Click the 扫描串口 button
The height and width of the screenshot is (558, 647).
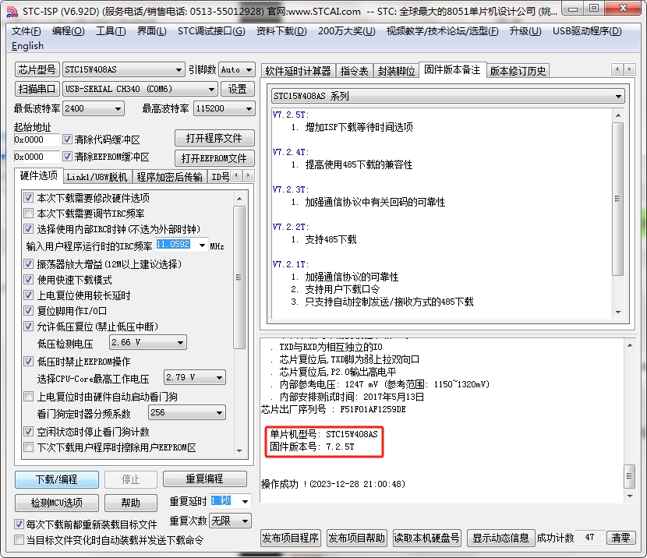[x=37, y=89]
